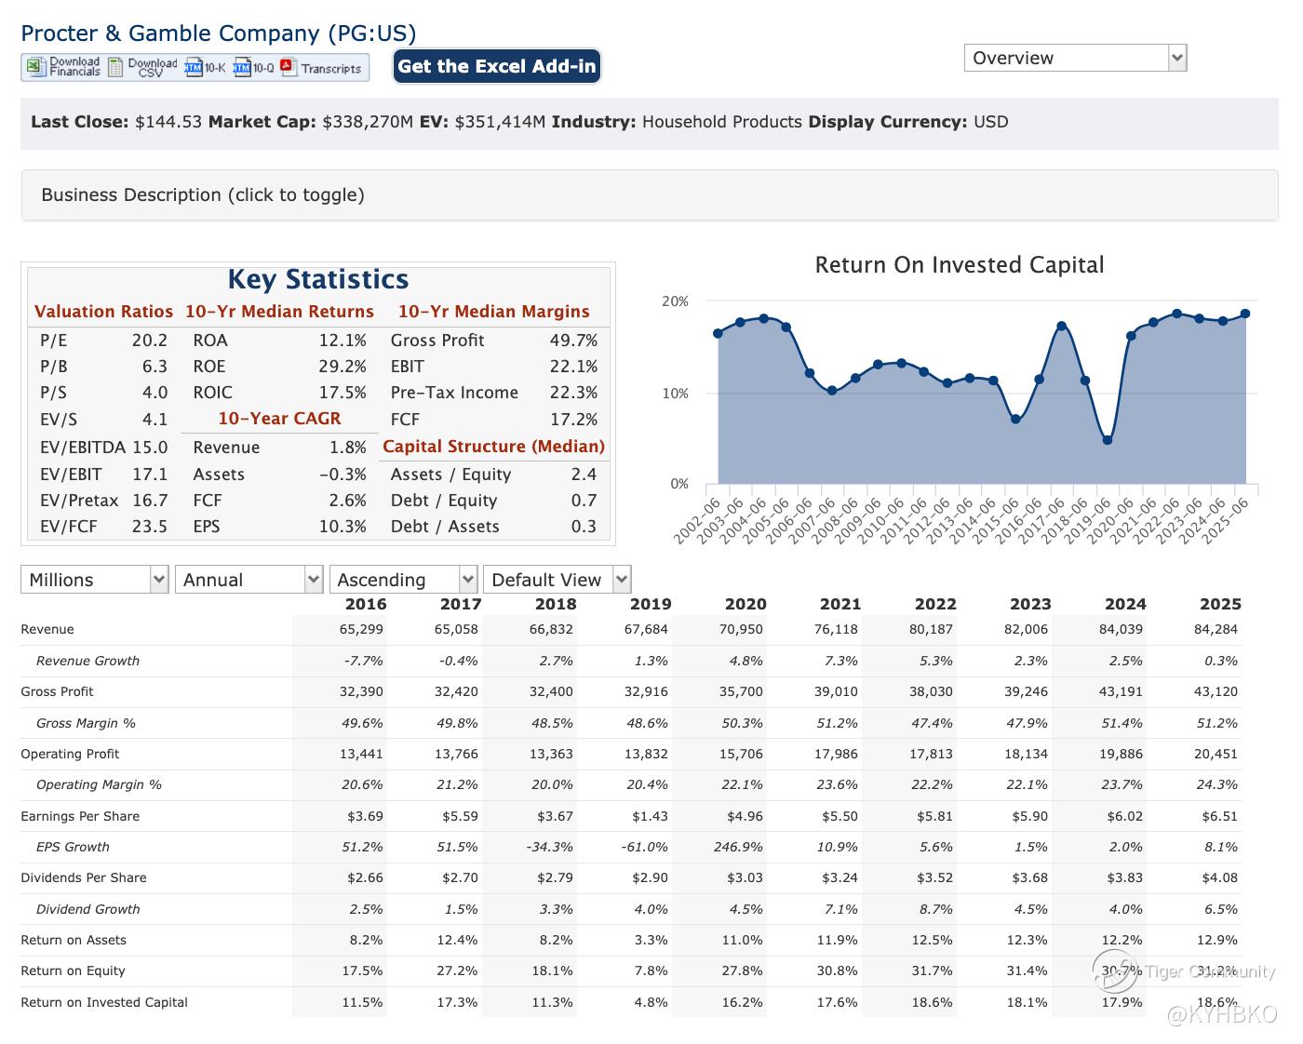The width and height of the screenshot is (1303, 1044).
Task: Open the 10-Q filing icon
Action: click(242, 67)
